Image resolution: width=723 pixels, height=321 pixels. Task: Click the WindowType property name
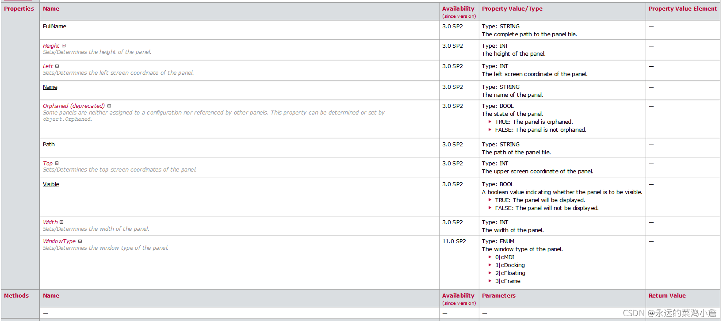[59, 241]
